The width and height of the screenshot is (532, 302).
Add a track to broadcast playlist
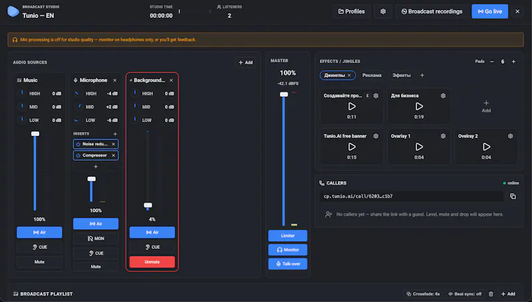pyautogui.click(x=508, y=294)
